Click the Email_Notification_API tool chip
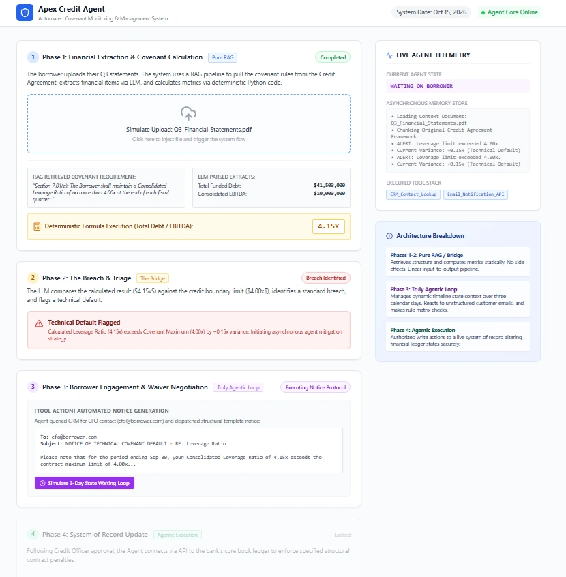Screen dimensions: 566x577 pos(475,194)
